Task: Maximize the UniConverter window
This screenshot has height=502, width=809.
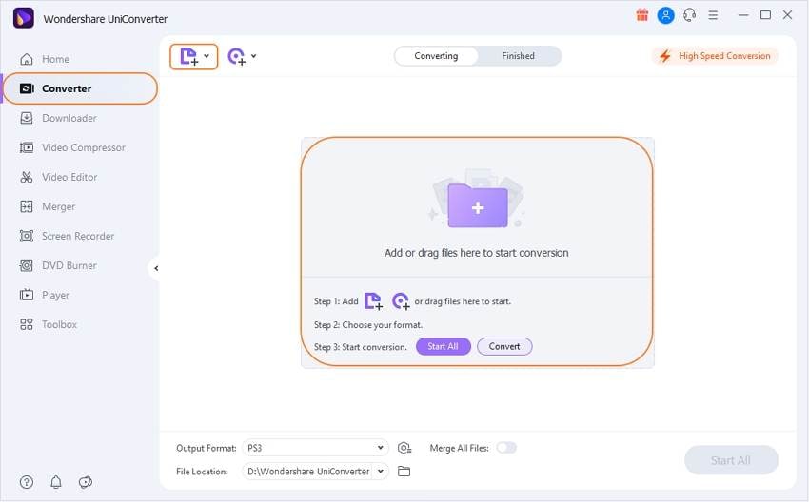Action: click(x=765, y=15)
